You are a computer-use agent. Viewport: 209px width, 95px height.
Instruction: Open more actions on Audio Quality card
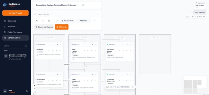pos(60,80)
